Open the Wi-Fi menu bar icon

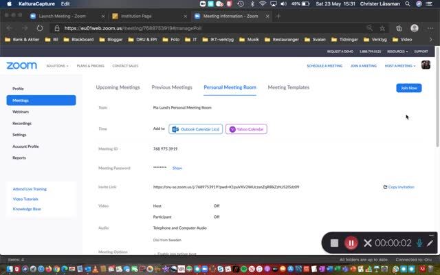263,4
